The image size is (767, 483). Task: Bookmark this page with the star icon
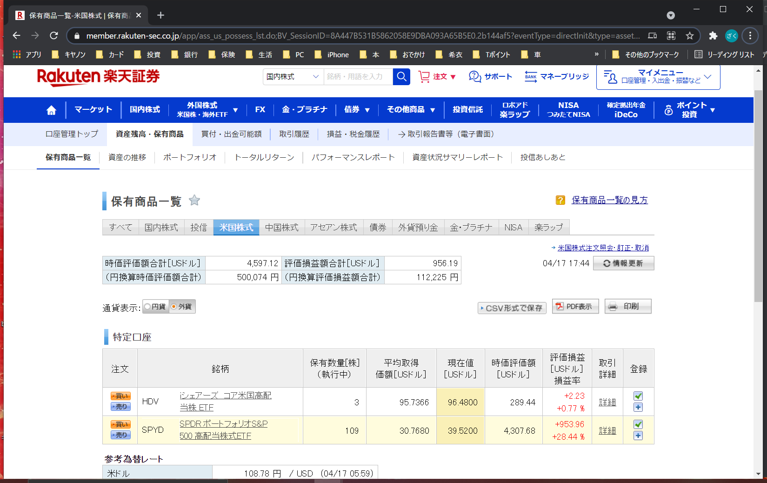pyautogui.click(x=690, y=35)
